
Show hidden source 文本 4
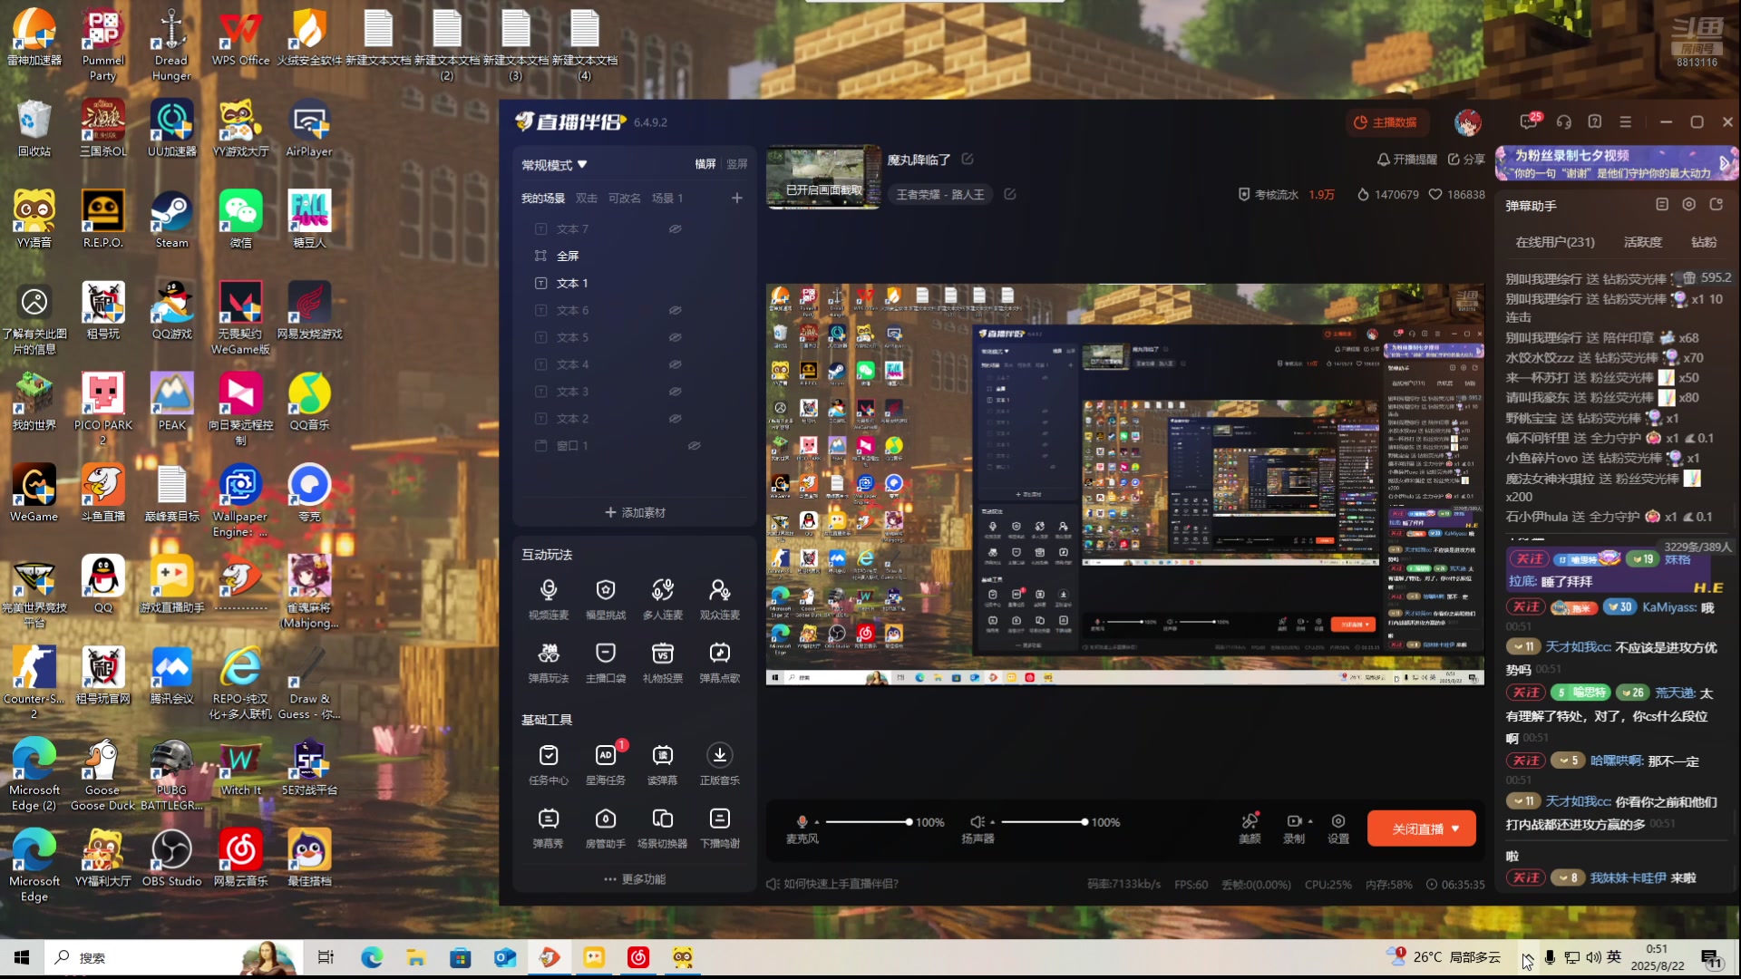point(676,364)
